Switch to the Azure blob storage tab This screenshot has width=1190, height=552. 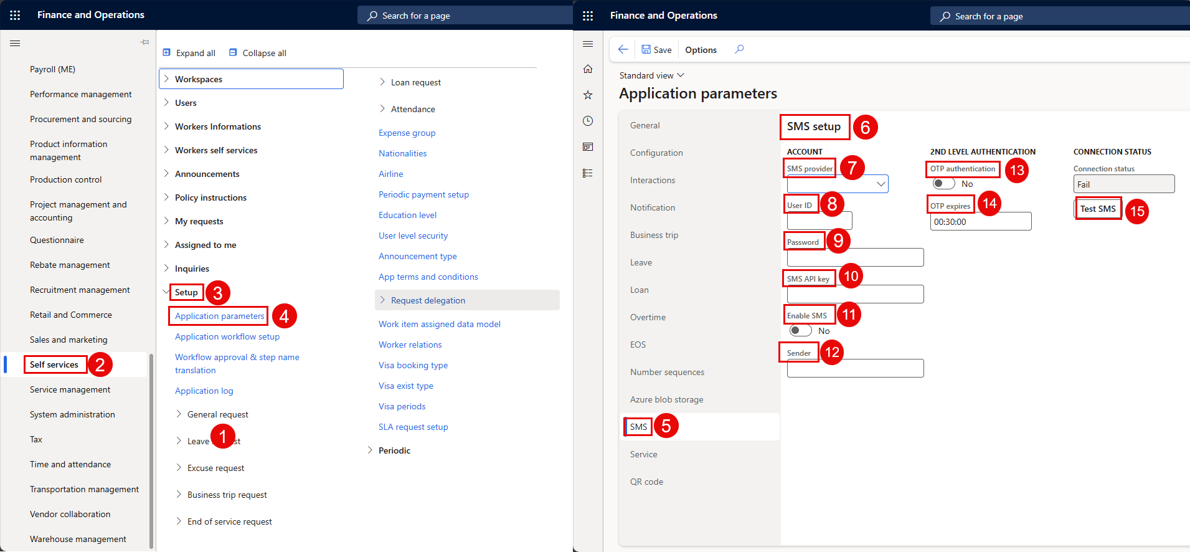coord(666,399)
